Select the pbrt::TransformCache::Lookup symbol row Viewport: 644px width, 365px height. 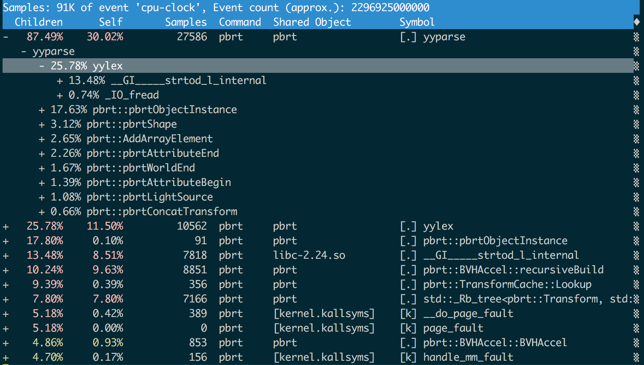507,284
